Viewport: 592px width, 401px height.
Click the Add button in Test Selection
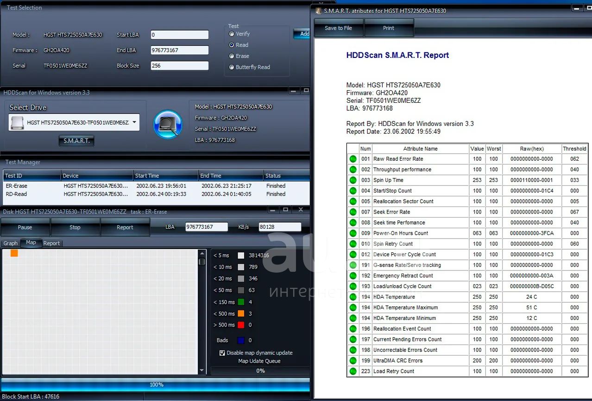pyautogui.click(x=302, y=34)
